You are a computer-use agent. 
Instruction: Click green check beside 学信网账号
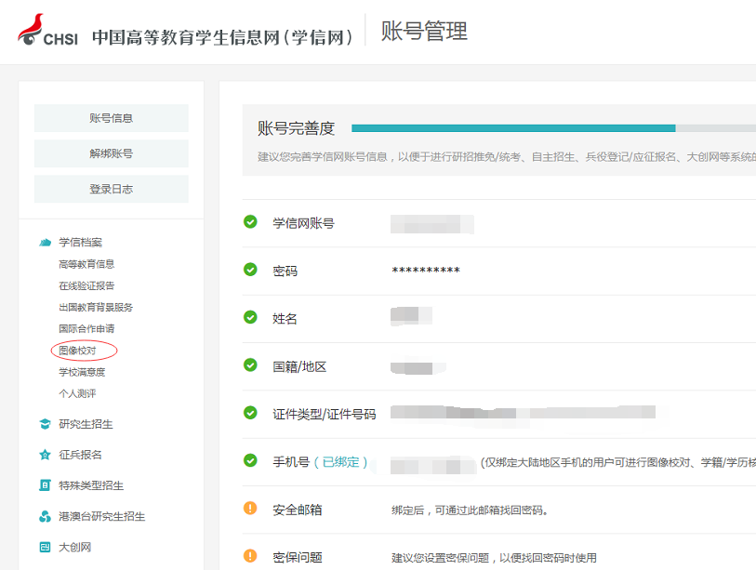250,222
